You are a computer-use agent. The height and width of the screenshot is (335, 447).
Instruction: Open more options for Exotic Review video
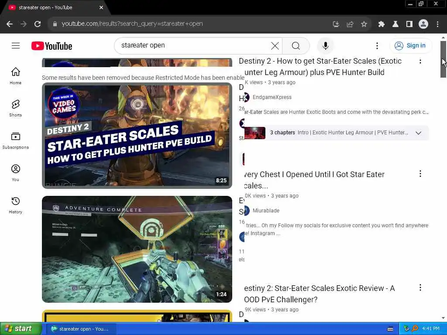click(420, 288)
